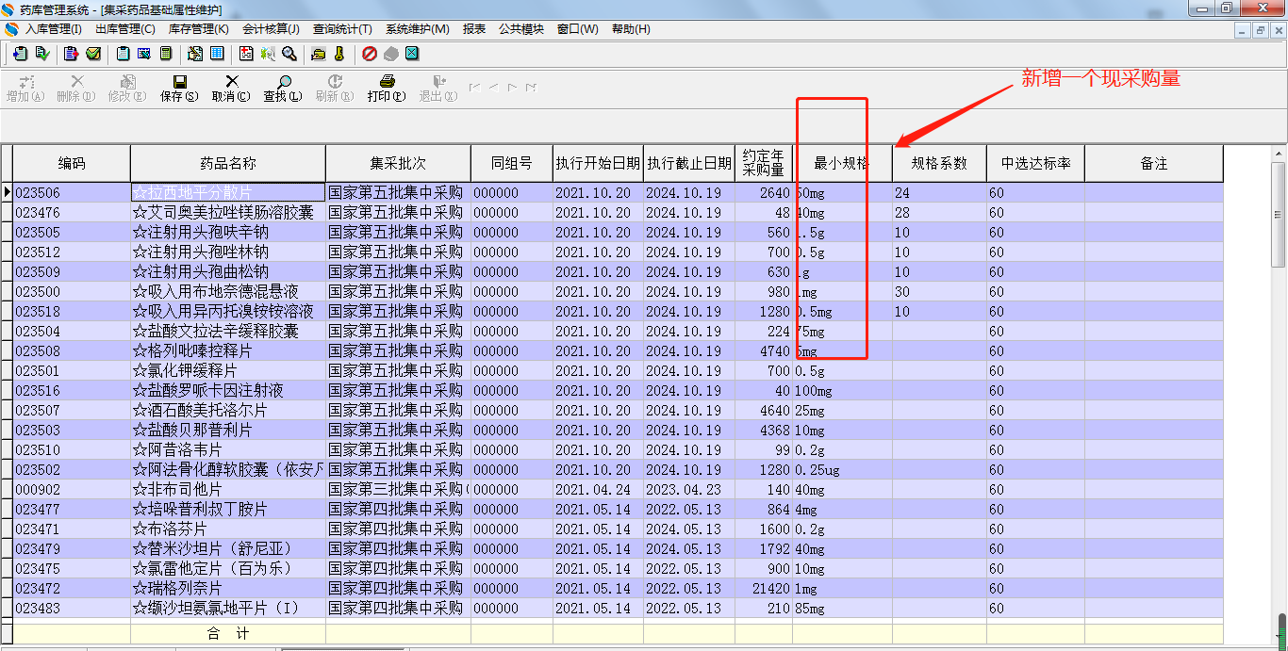Screen dimensions: 1288x651
Task: Click the 执行开始日期 column header
Action: point(598,163)
